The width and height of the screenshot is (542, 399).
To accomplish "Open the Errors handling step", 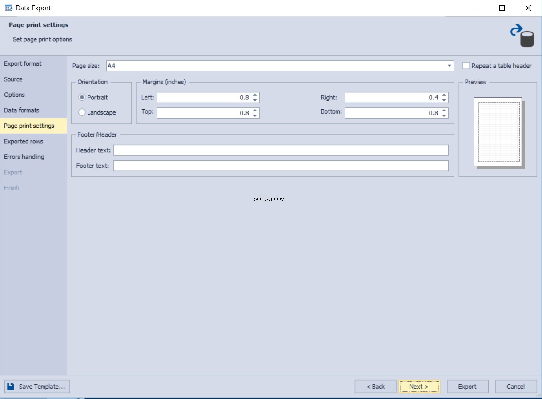I will pos(33,157).
